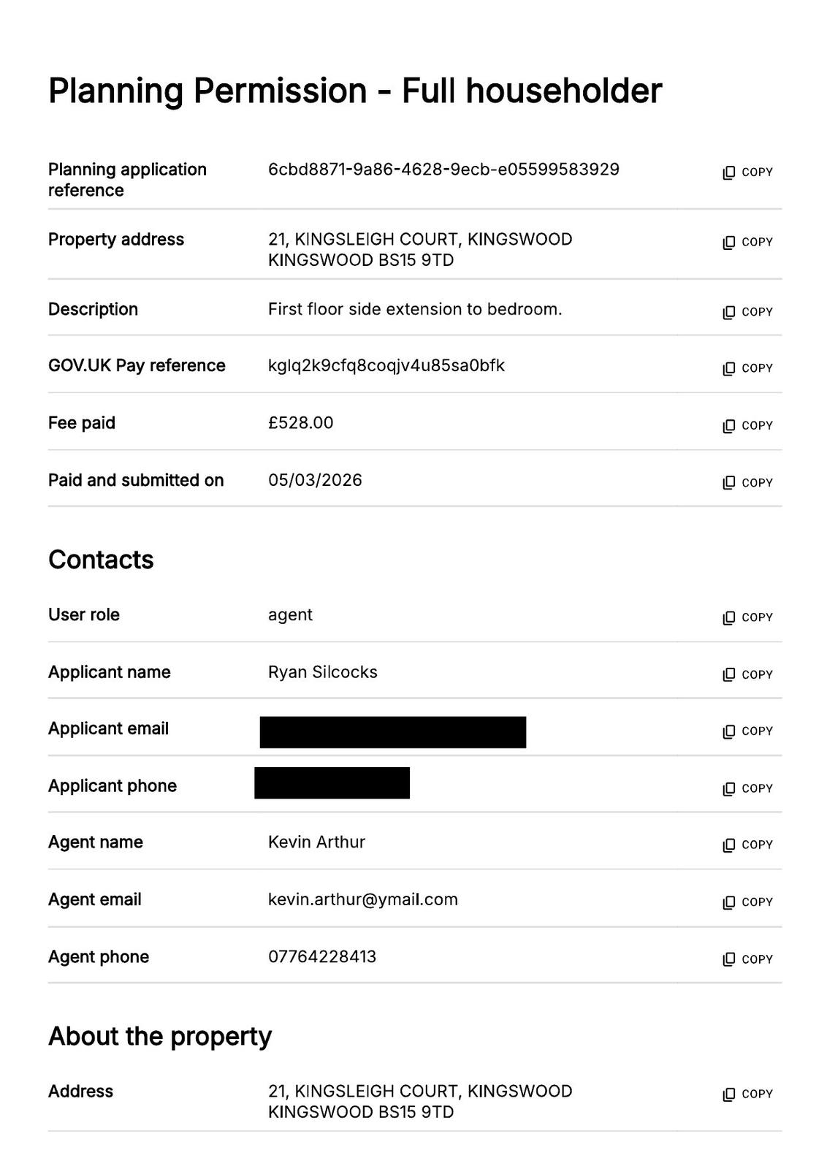Screen dimensions: 827x1169
Task: Copy the Agent phone number
Action: tap(747, 959)
